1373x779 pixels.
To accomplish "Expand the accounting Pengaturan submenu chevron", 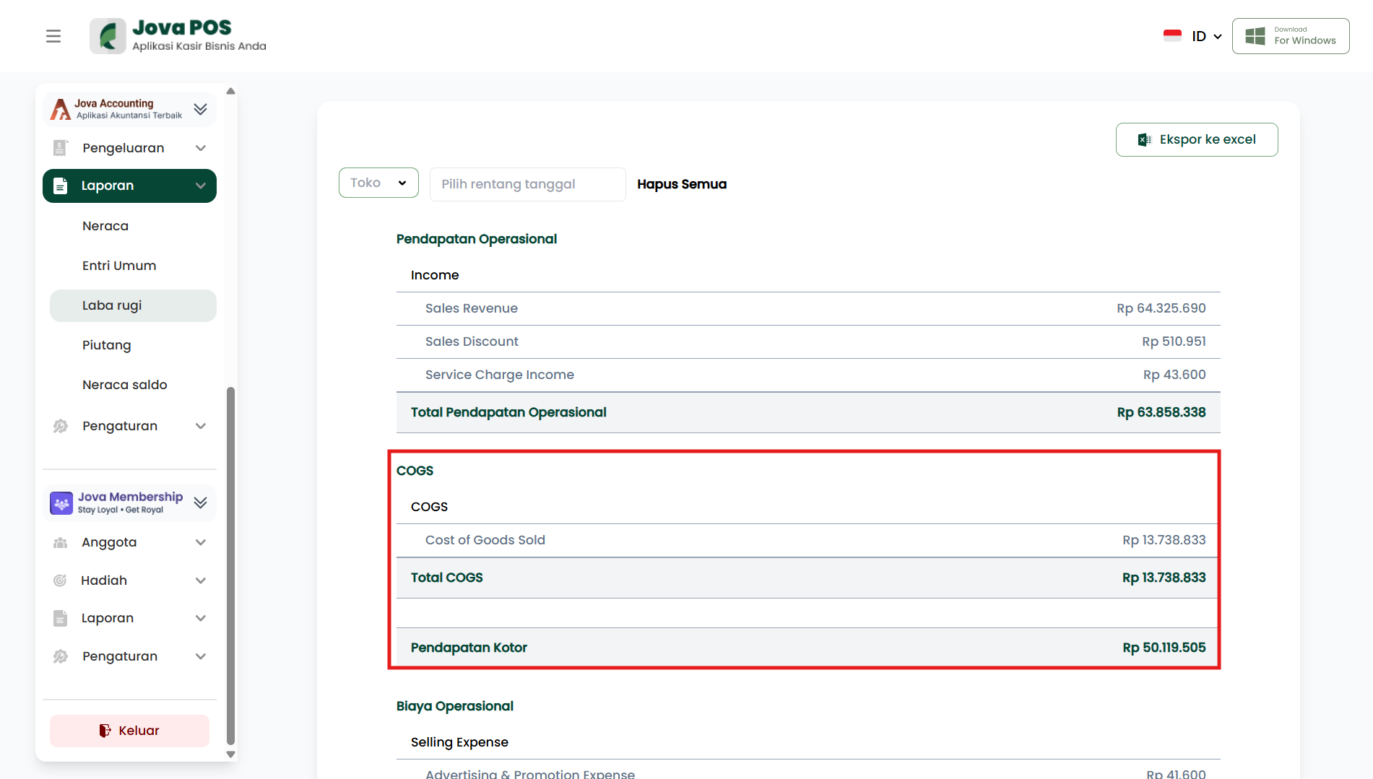I will pos(201,426).
